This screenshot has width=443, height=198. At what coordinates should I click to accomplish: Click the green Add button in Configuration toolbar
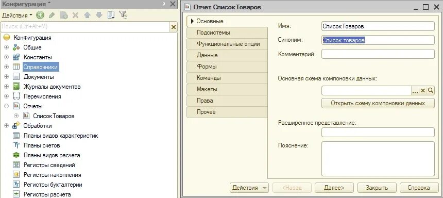(40, 15)
